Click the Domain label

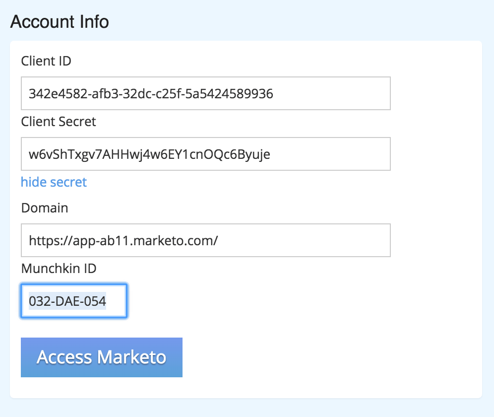45,208
